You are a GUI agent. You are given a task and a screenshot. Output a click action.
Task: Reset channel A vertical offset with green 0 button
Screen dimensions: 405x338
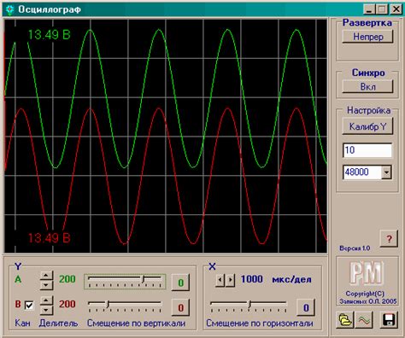coord(180,283)
